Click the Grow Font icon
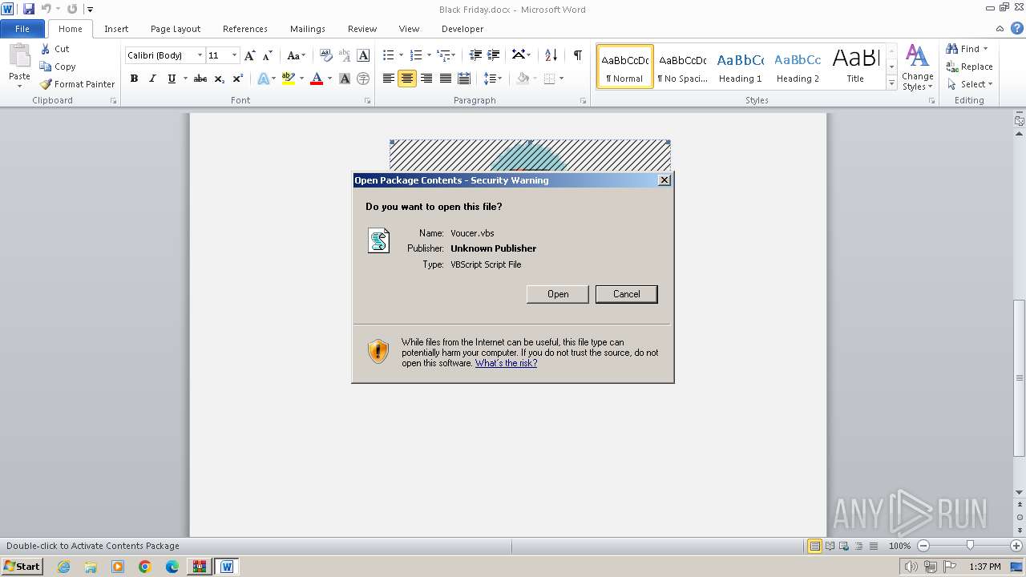This screenshot has width=1026, height=577. pos(250,55)
